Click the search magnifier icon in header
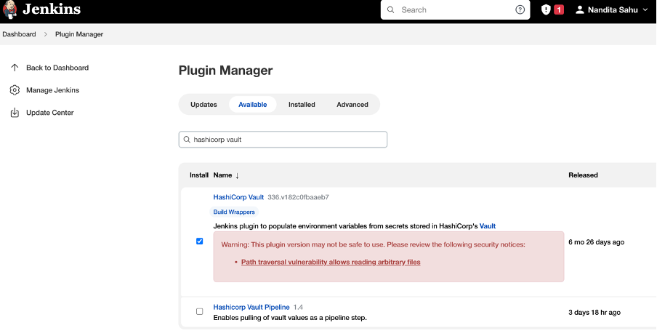Viewport: 657px width, 336px height. [x=390, y=9]
